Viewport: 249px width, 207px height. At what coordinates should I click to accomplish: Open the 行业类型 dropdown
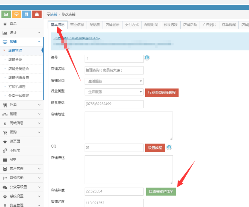[114, 92]
